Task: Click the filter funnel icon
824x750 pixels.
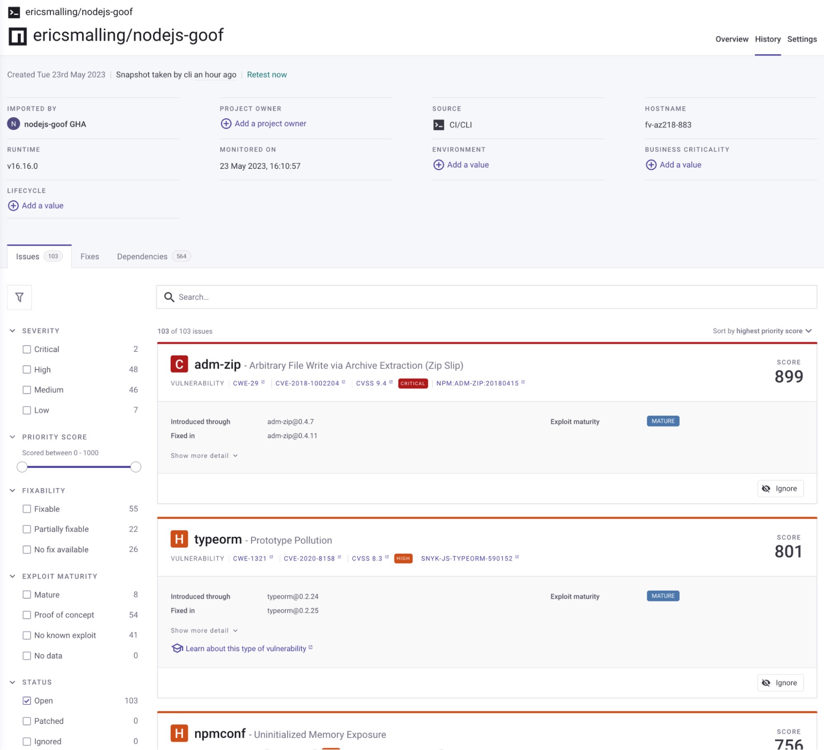Action: pos(19,297)
